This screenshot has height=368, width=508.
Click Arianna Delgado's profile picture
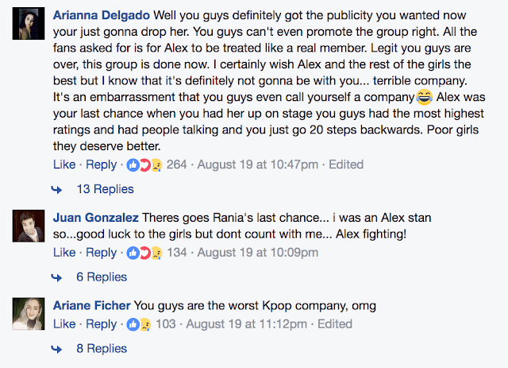(x=27, y=26)
